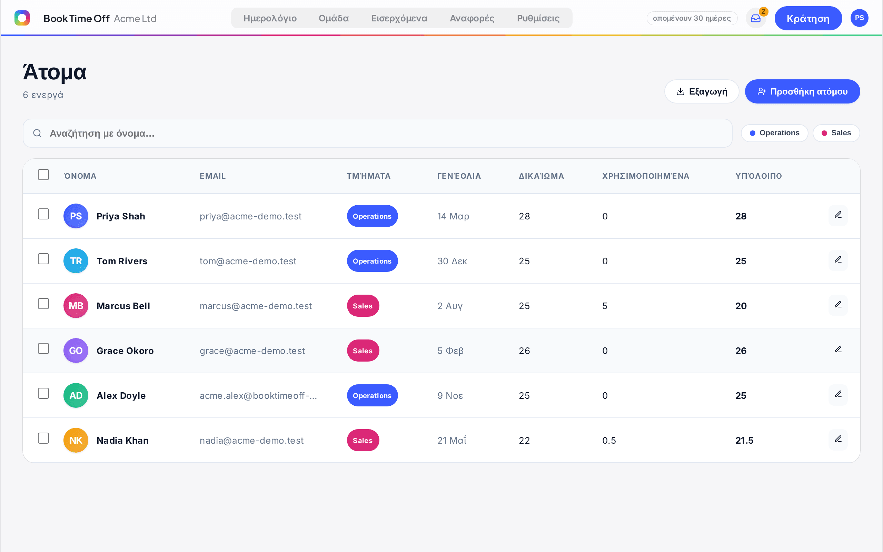
Task: Tick the checkbox for Grace Okoro
Action: pos(43,349)
